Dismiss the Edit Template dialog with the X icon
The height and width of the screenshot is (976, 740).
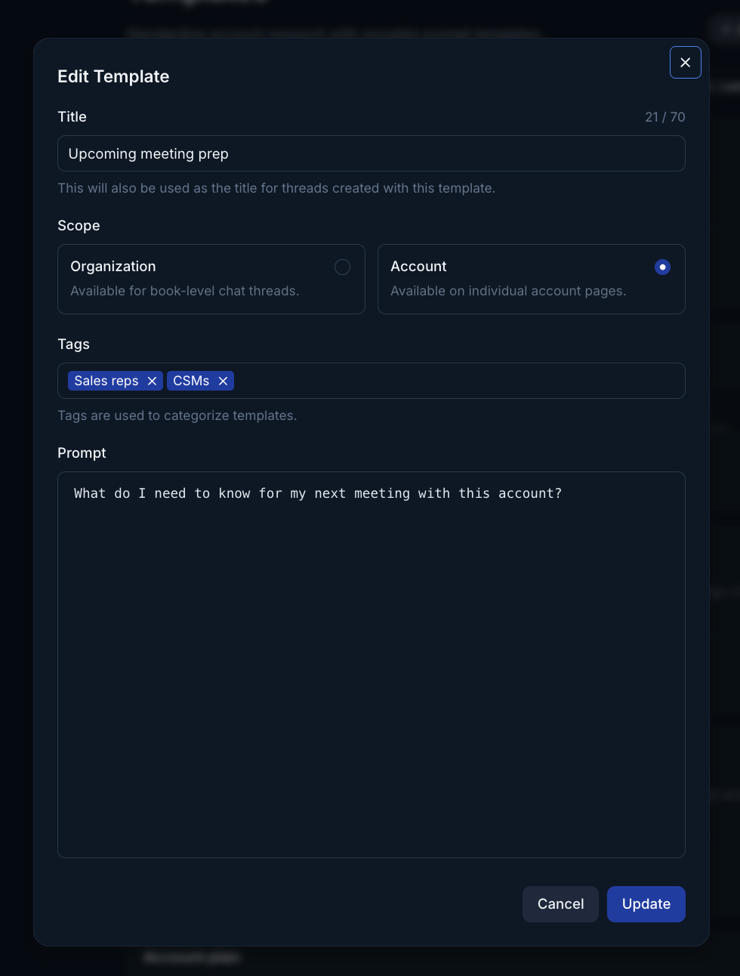coord(685,62)
